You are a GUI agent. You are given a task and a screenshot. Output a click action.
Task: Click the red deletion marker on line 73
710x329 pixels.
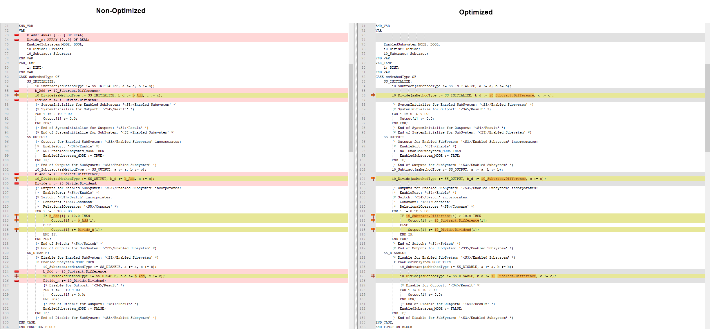tap(17, 35)
